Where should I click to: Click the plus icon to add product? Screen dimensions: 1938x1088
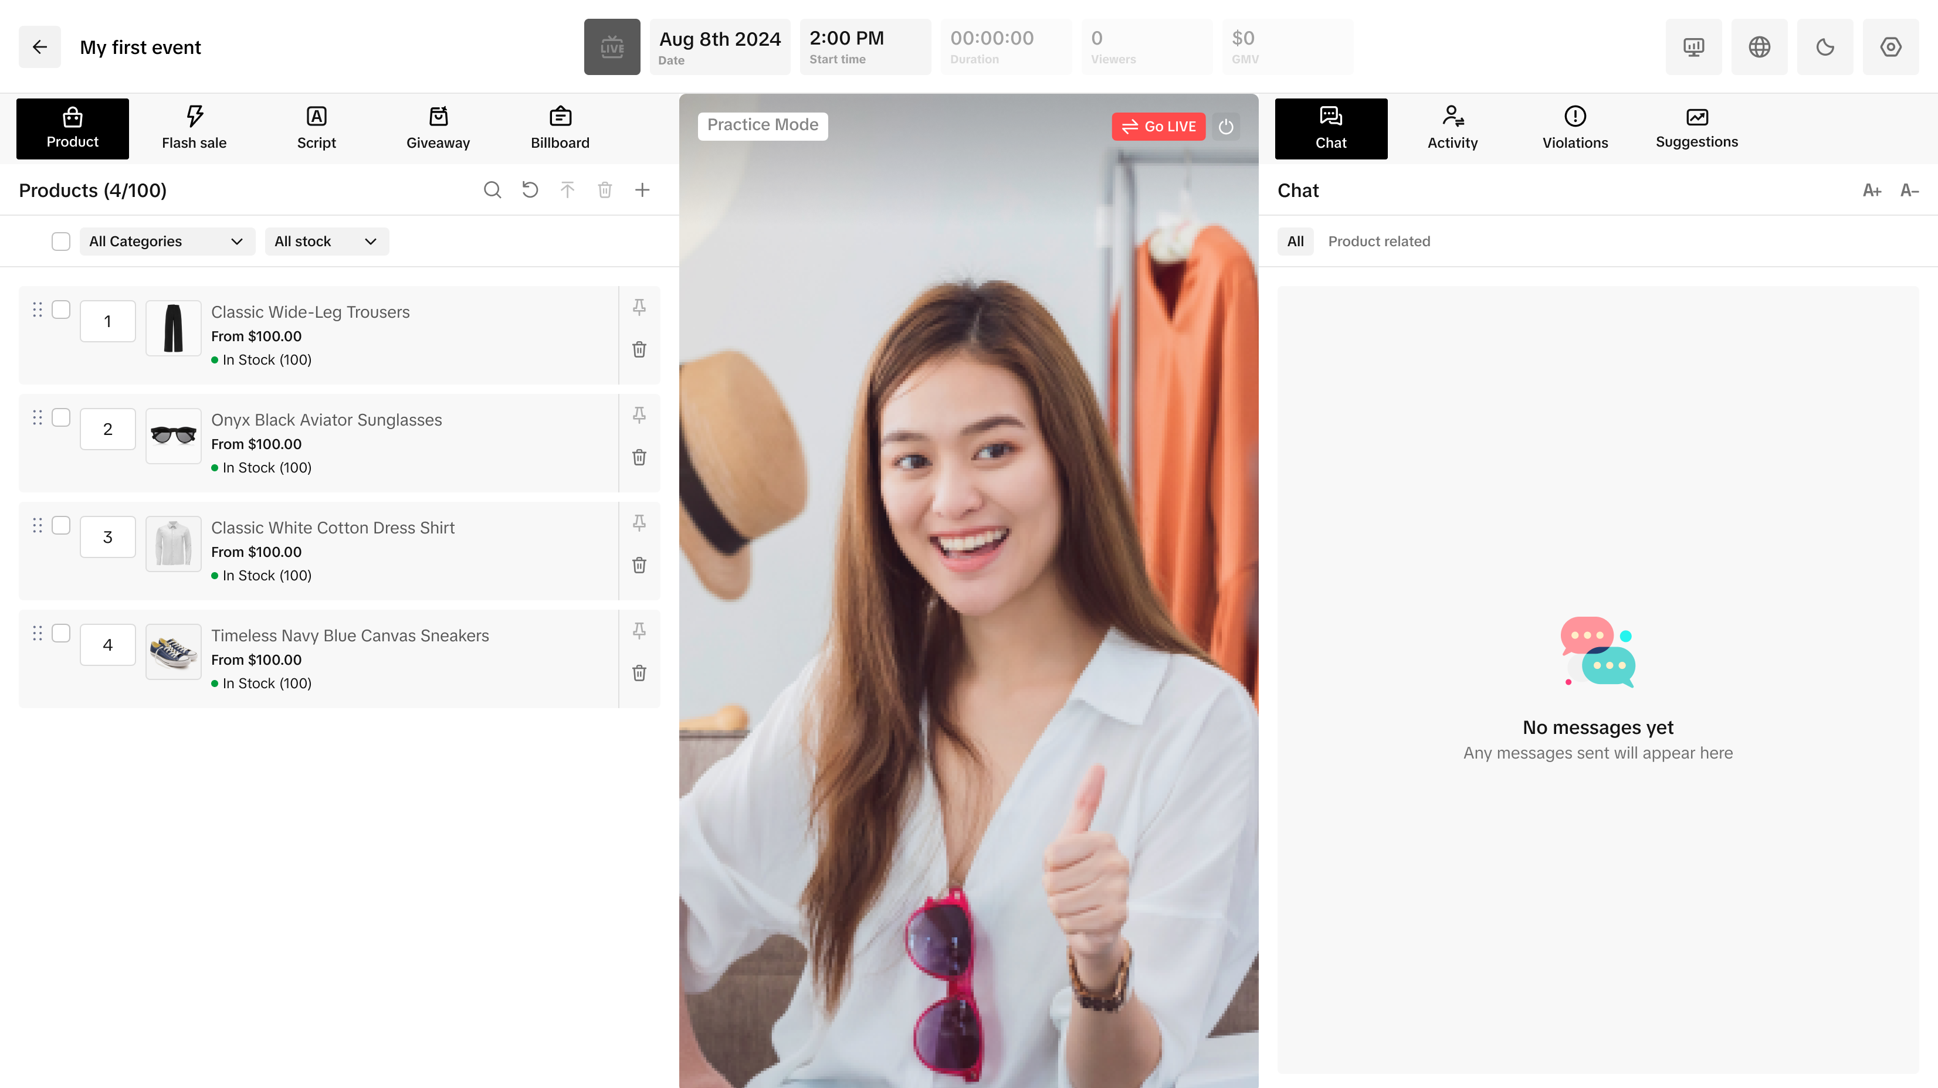(x=642, y=191)
